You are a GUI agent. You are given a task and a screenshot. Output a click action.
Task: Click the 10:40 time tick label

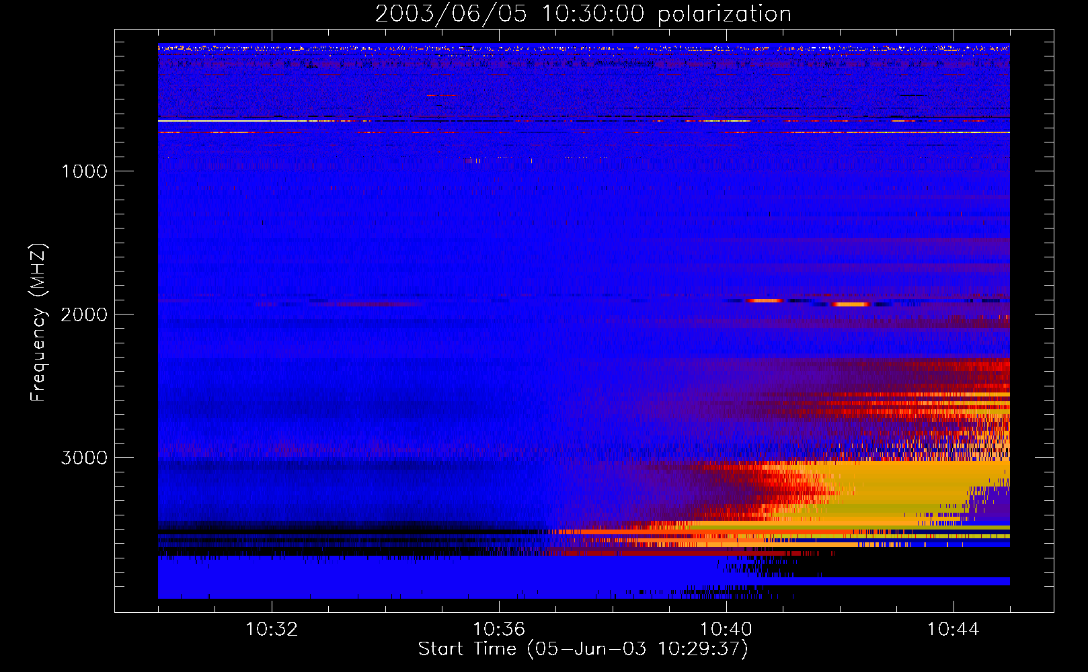(x=726, y=630)
